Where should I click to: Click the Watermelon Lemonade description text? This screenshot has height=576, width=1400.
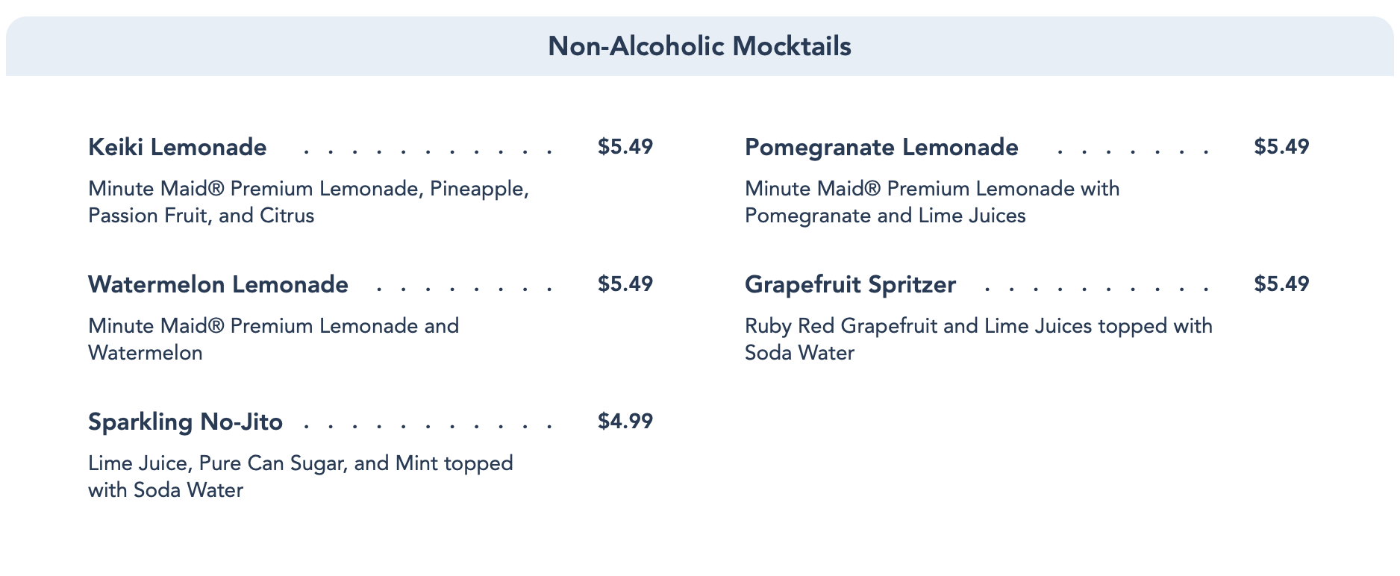click(273, 339)
